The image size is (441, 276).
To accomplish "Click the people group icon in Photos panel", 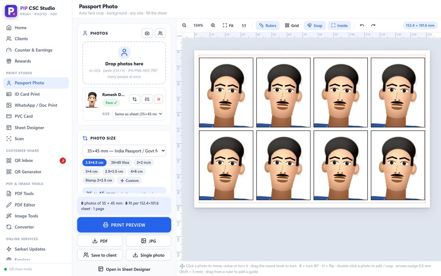I will 160,33.
